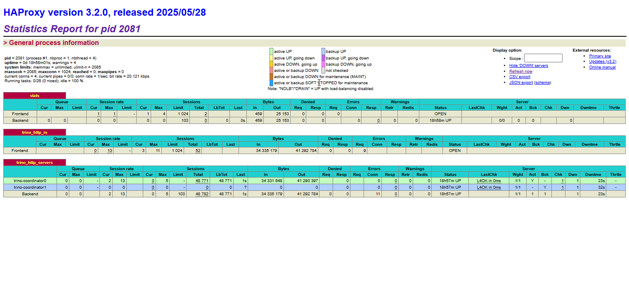The height and width of the screenshot is (301, 629).
Task: Click the blue 'backup UP' legend swatch
Action: (323, 51)
